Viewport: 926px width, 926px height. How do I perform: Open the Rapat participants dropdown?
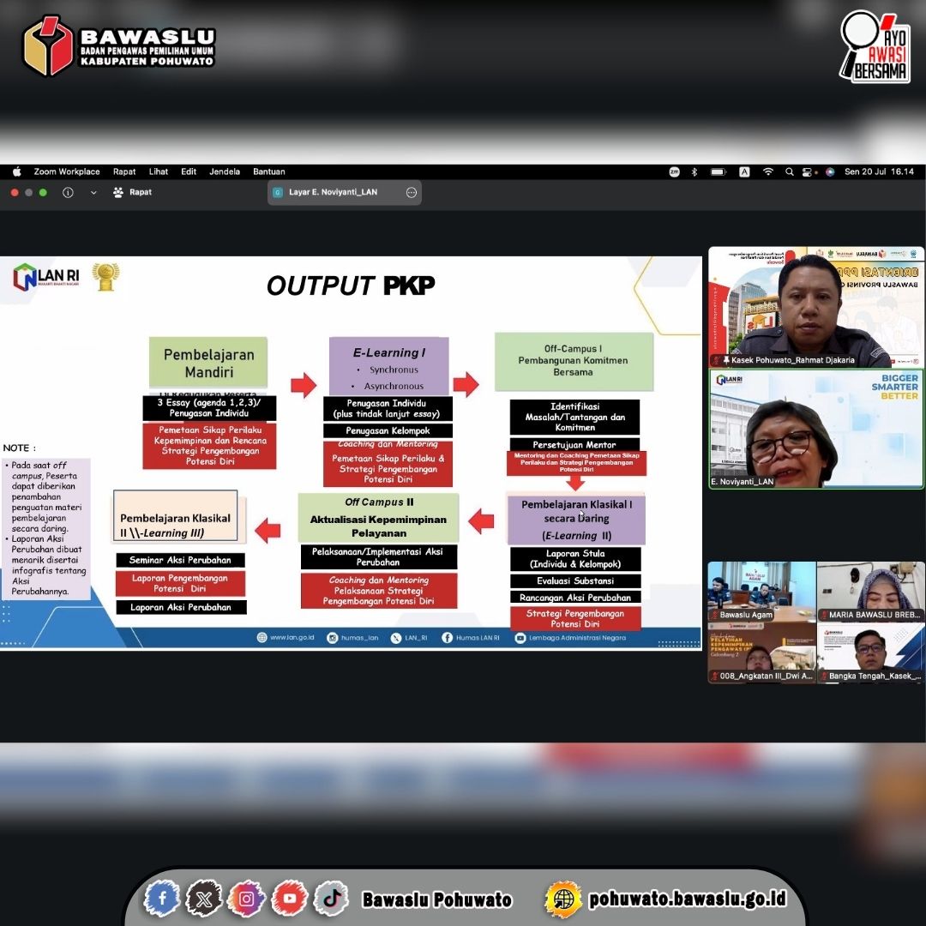[132, 193]
